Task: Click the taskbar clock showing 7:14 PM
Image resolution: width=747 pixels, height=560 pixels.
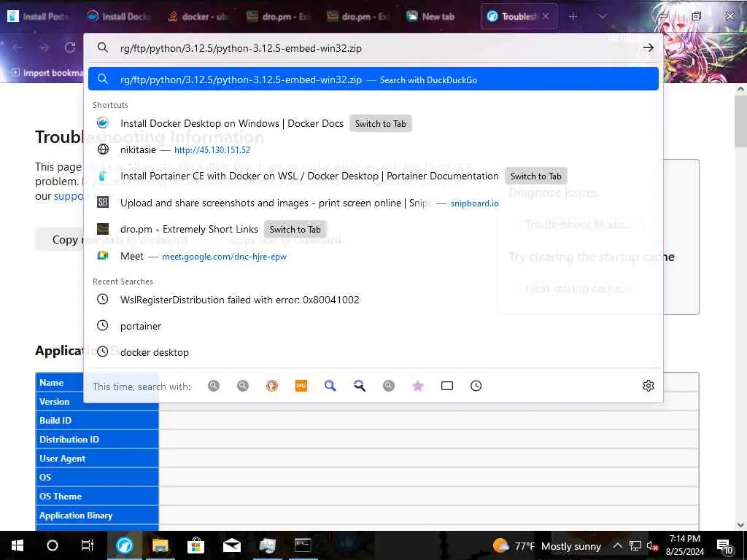Action: click(x=684, y=545)
